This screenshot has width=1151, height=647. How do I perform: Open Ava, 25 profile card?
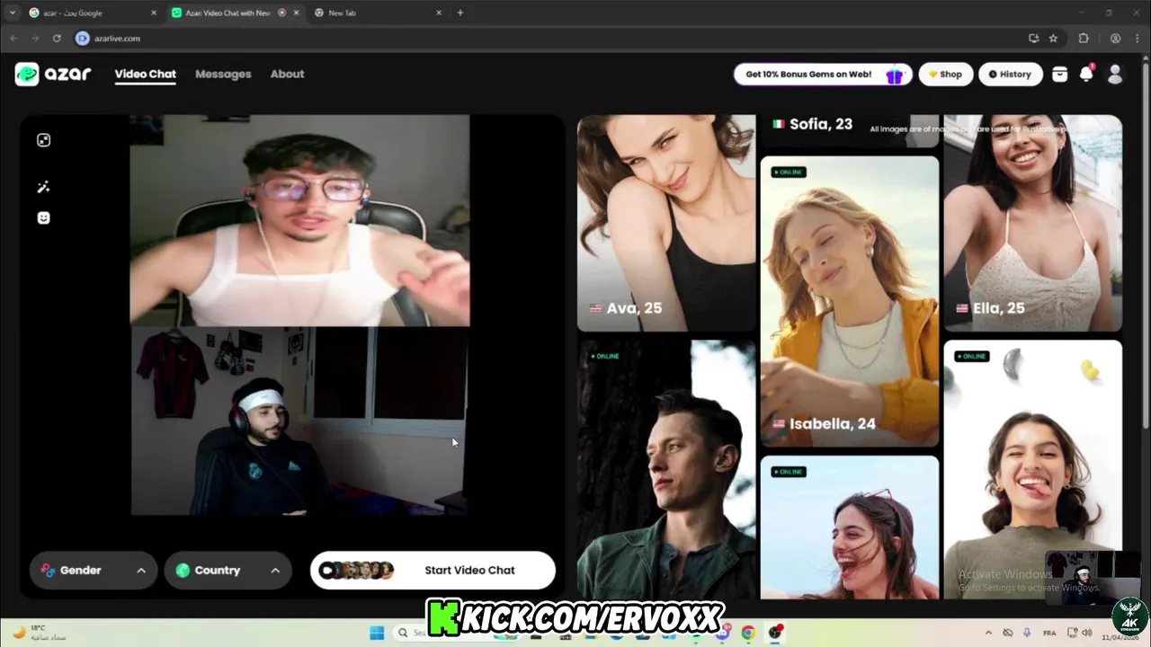(666, 223)
